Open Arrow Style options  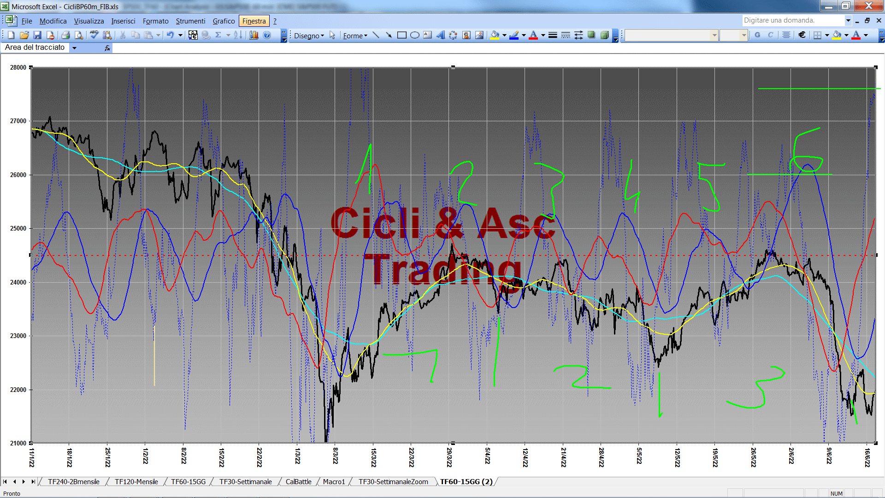tap(578, 35)
